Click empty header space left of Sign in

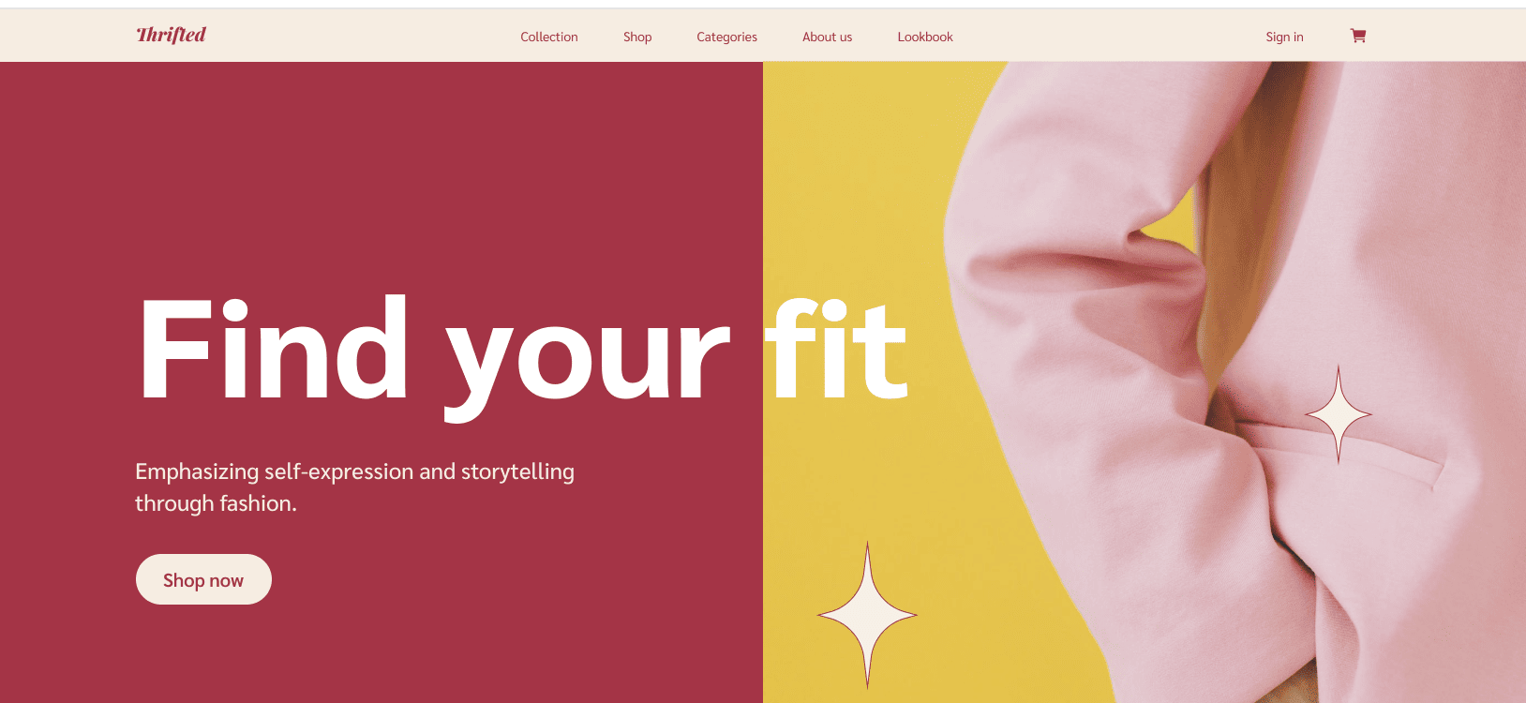click(1106, 36)
